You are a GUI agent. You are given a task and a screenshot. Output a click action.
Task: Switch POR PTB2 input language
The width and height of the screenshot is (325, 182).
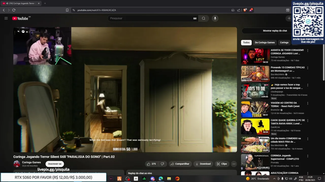(301, 179)
